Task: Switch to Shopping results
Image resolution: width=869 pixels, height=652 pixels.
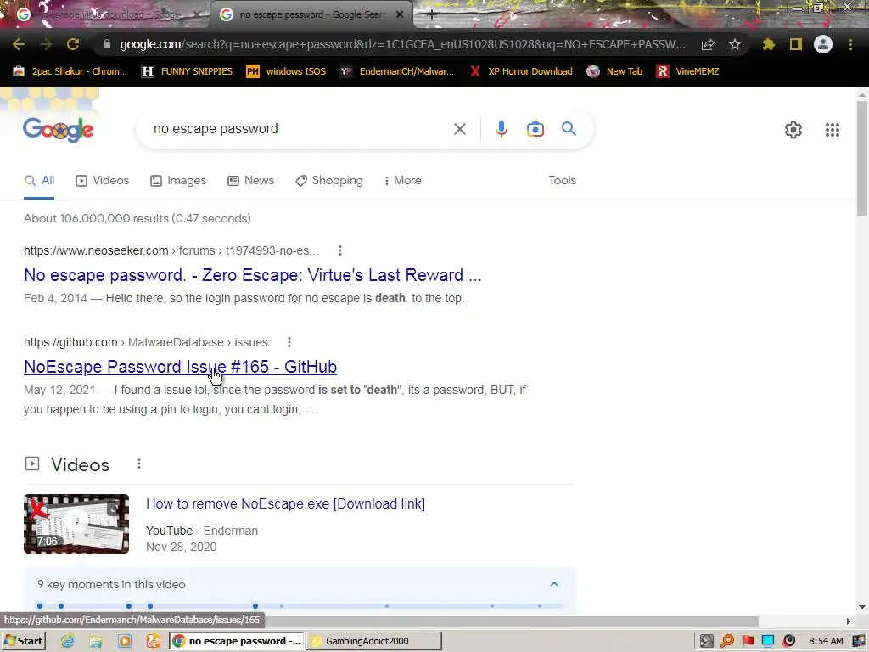Action: click(x=329, y=180)
